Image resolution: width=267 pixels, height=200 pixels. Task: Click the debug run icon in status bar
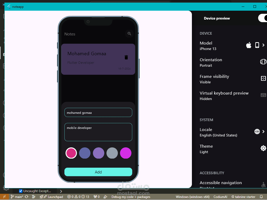(x=105, y=197)
